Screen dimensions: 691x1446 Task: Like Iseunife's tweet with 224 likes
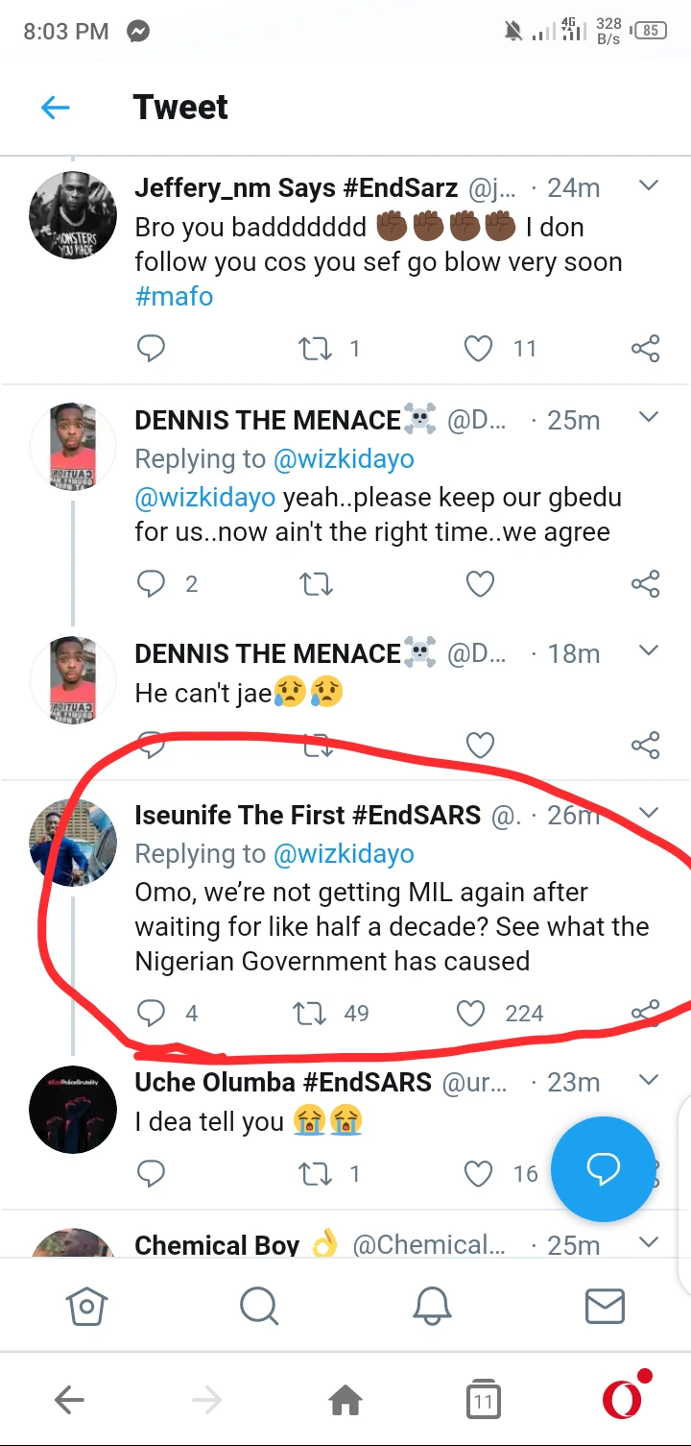click(x=470, y=1013)
